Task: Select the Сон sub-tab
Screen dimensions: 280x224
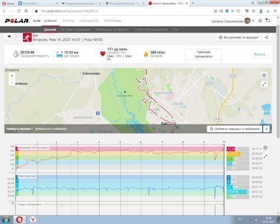Action: tap(175, 30)
